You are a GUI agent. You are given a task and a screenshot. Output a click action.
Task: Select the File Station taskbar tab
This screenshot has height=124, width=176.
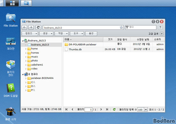pyautogui.click(x=26, y=3)
